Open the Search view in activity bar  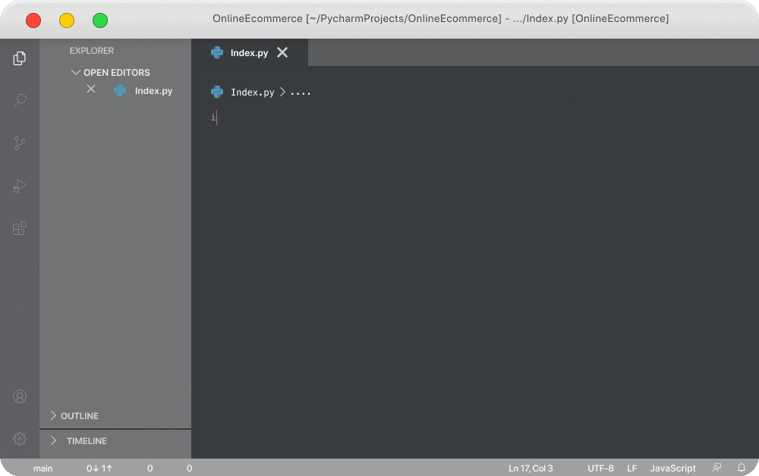(x=20, y=101)
